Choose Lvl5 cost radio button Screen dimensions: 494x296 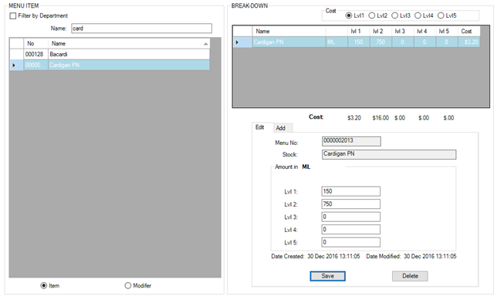441,15
